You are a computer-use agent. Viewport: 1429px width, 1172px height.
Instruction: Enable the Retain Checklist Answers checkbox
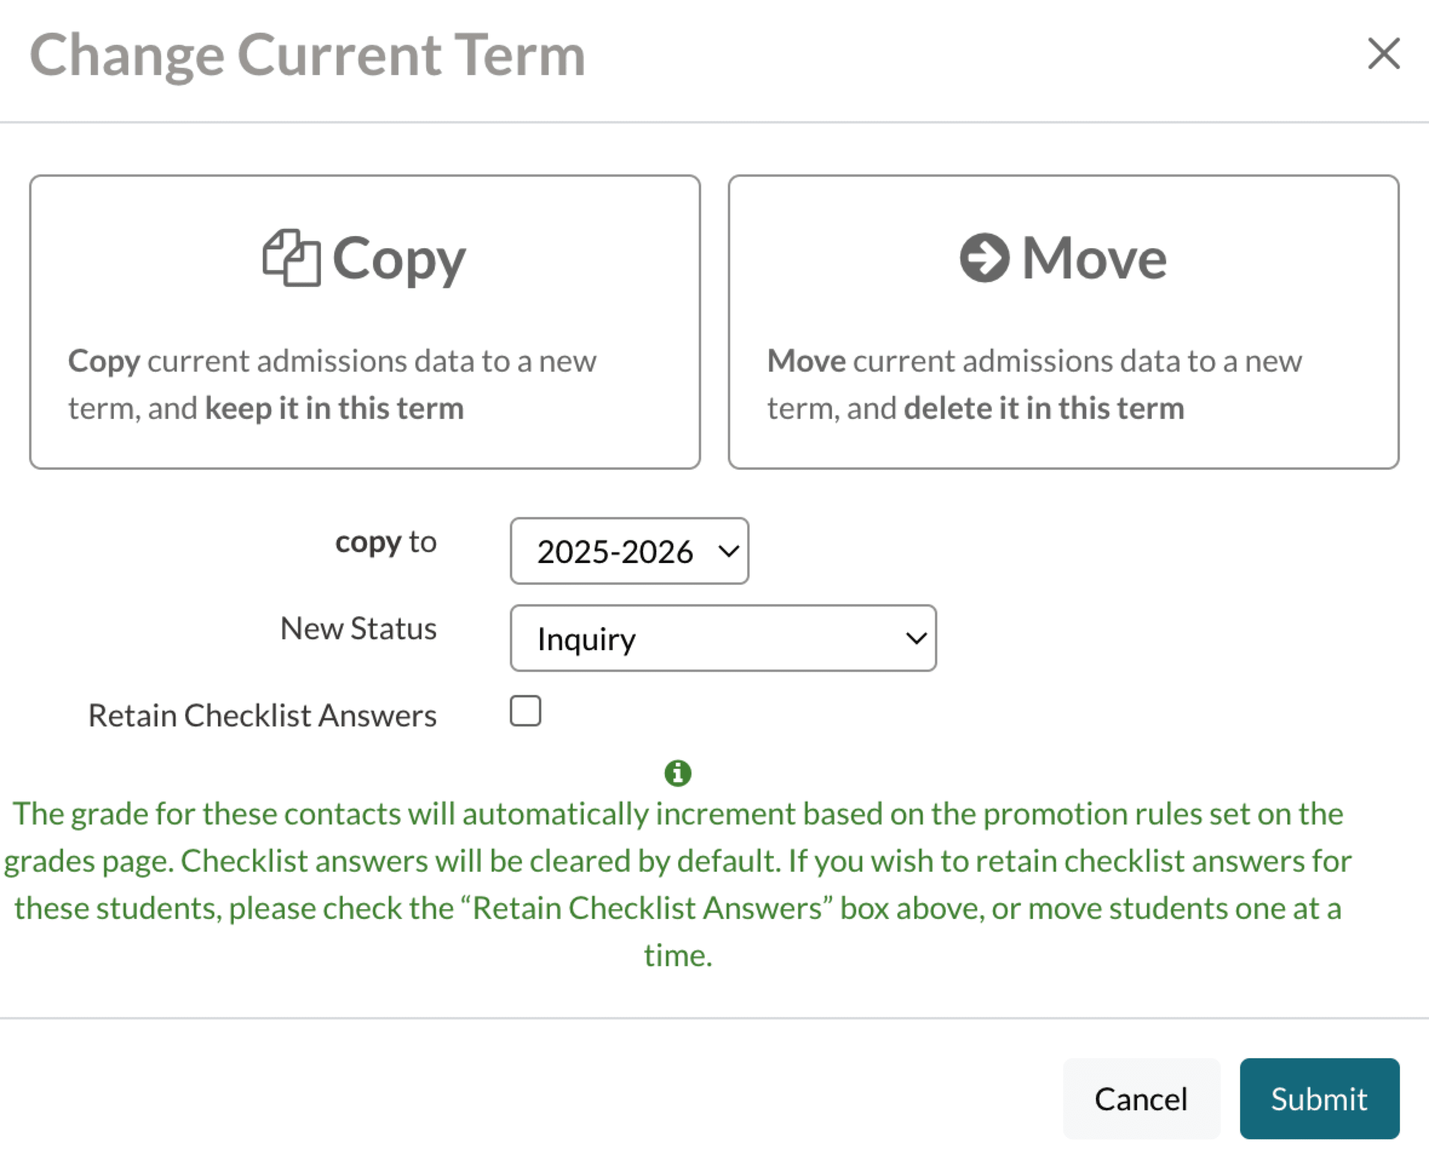(x=526, y=711)
